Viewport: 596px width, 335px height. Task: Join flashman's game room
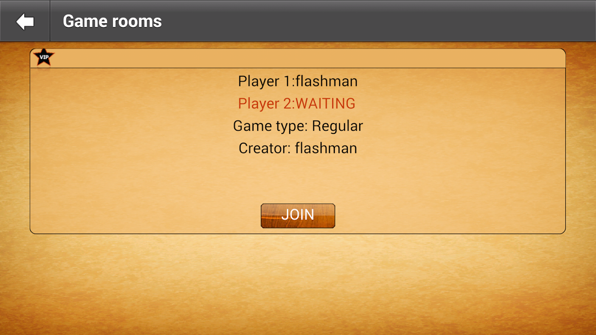point(298,216)
